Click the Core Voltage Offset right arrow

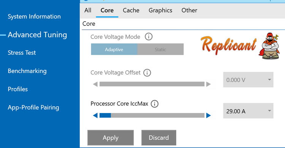[x=209, y=84]
